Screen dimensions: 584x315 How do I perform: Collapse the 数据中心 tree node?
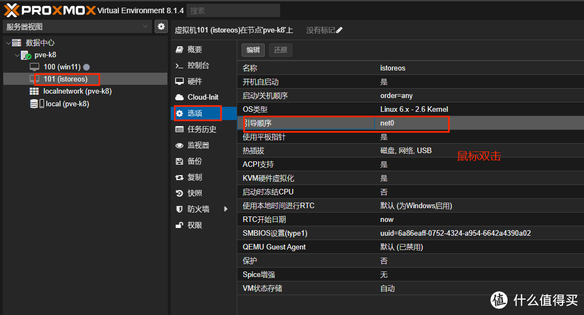[x=8, y=43]
